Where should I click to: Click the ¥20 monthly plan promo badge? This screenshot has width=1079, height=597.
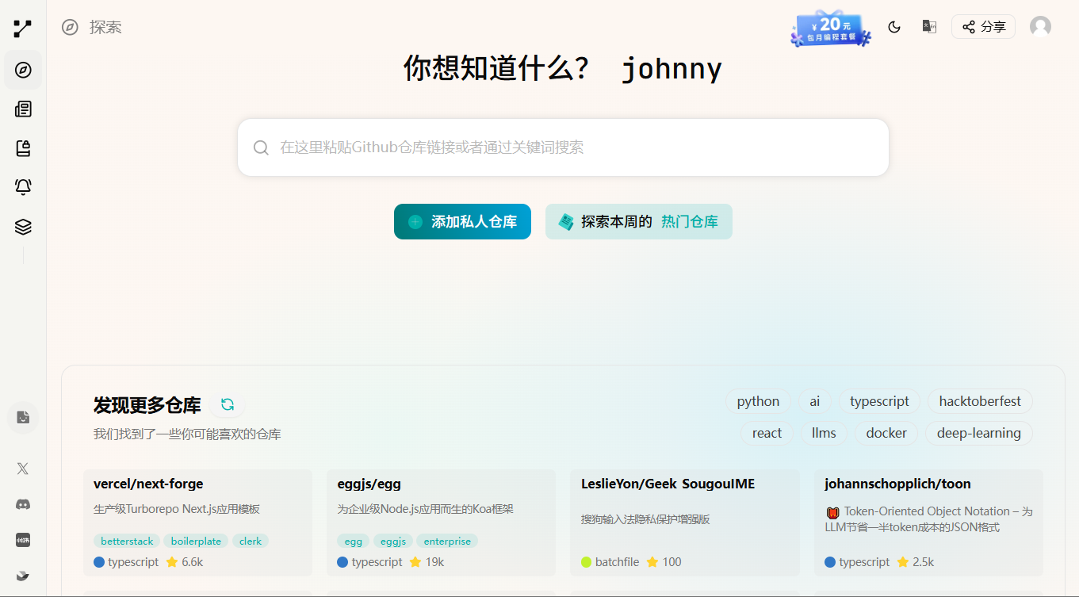pos(830,28)
